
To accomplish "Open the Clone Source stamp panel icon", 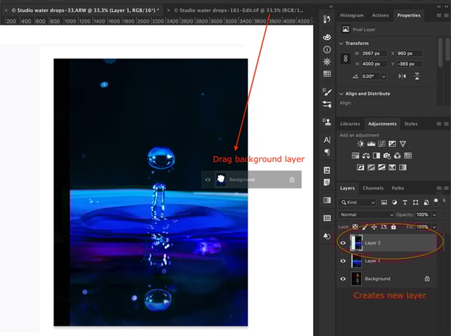I will coord(327,122).
